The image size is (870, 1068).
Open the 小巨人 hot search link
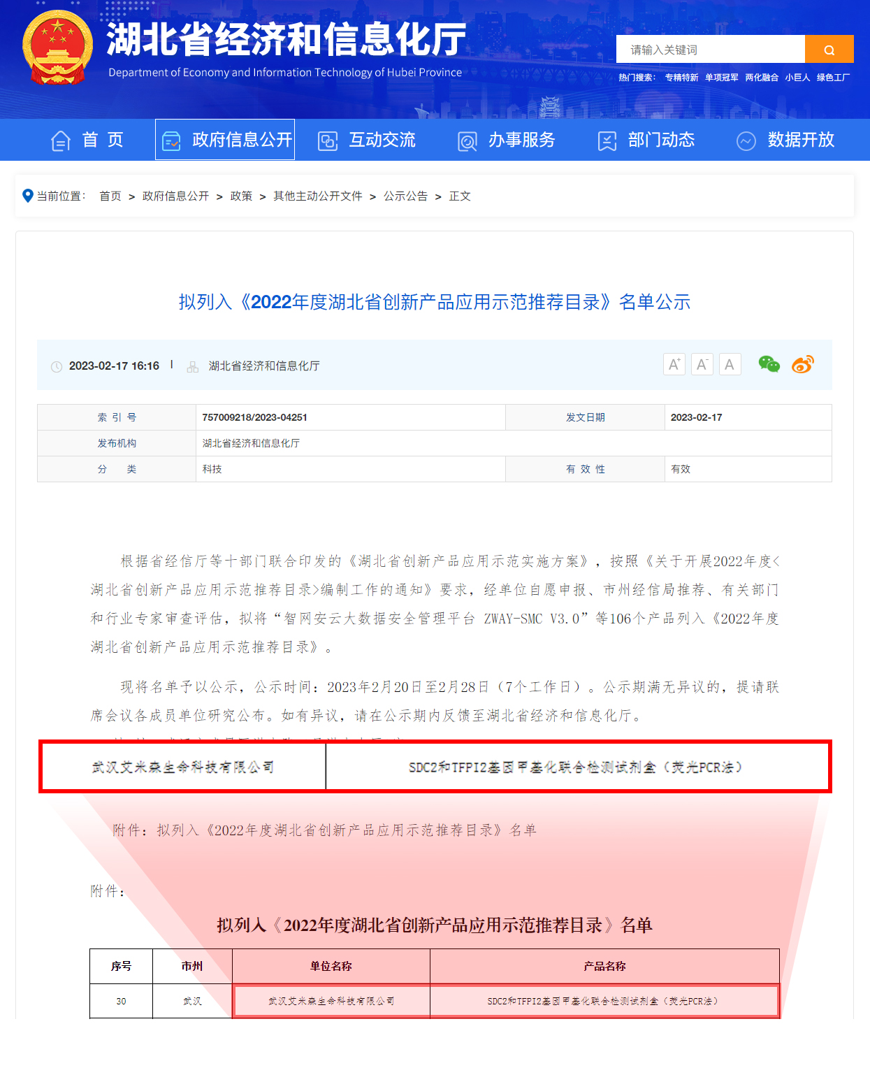797,78
